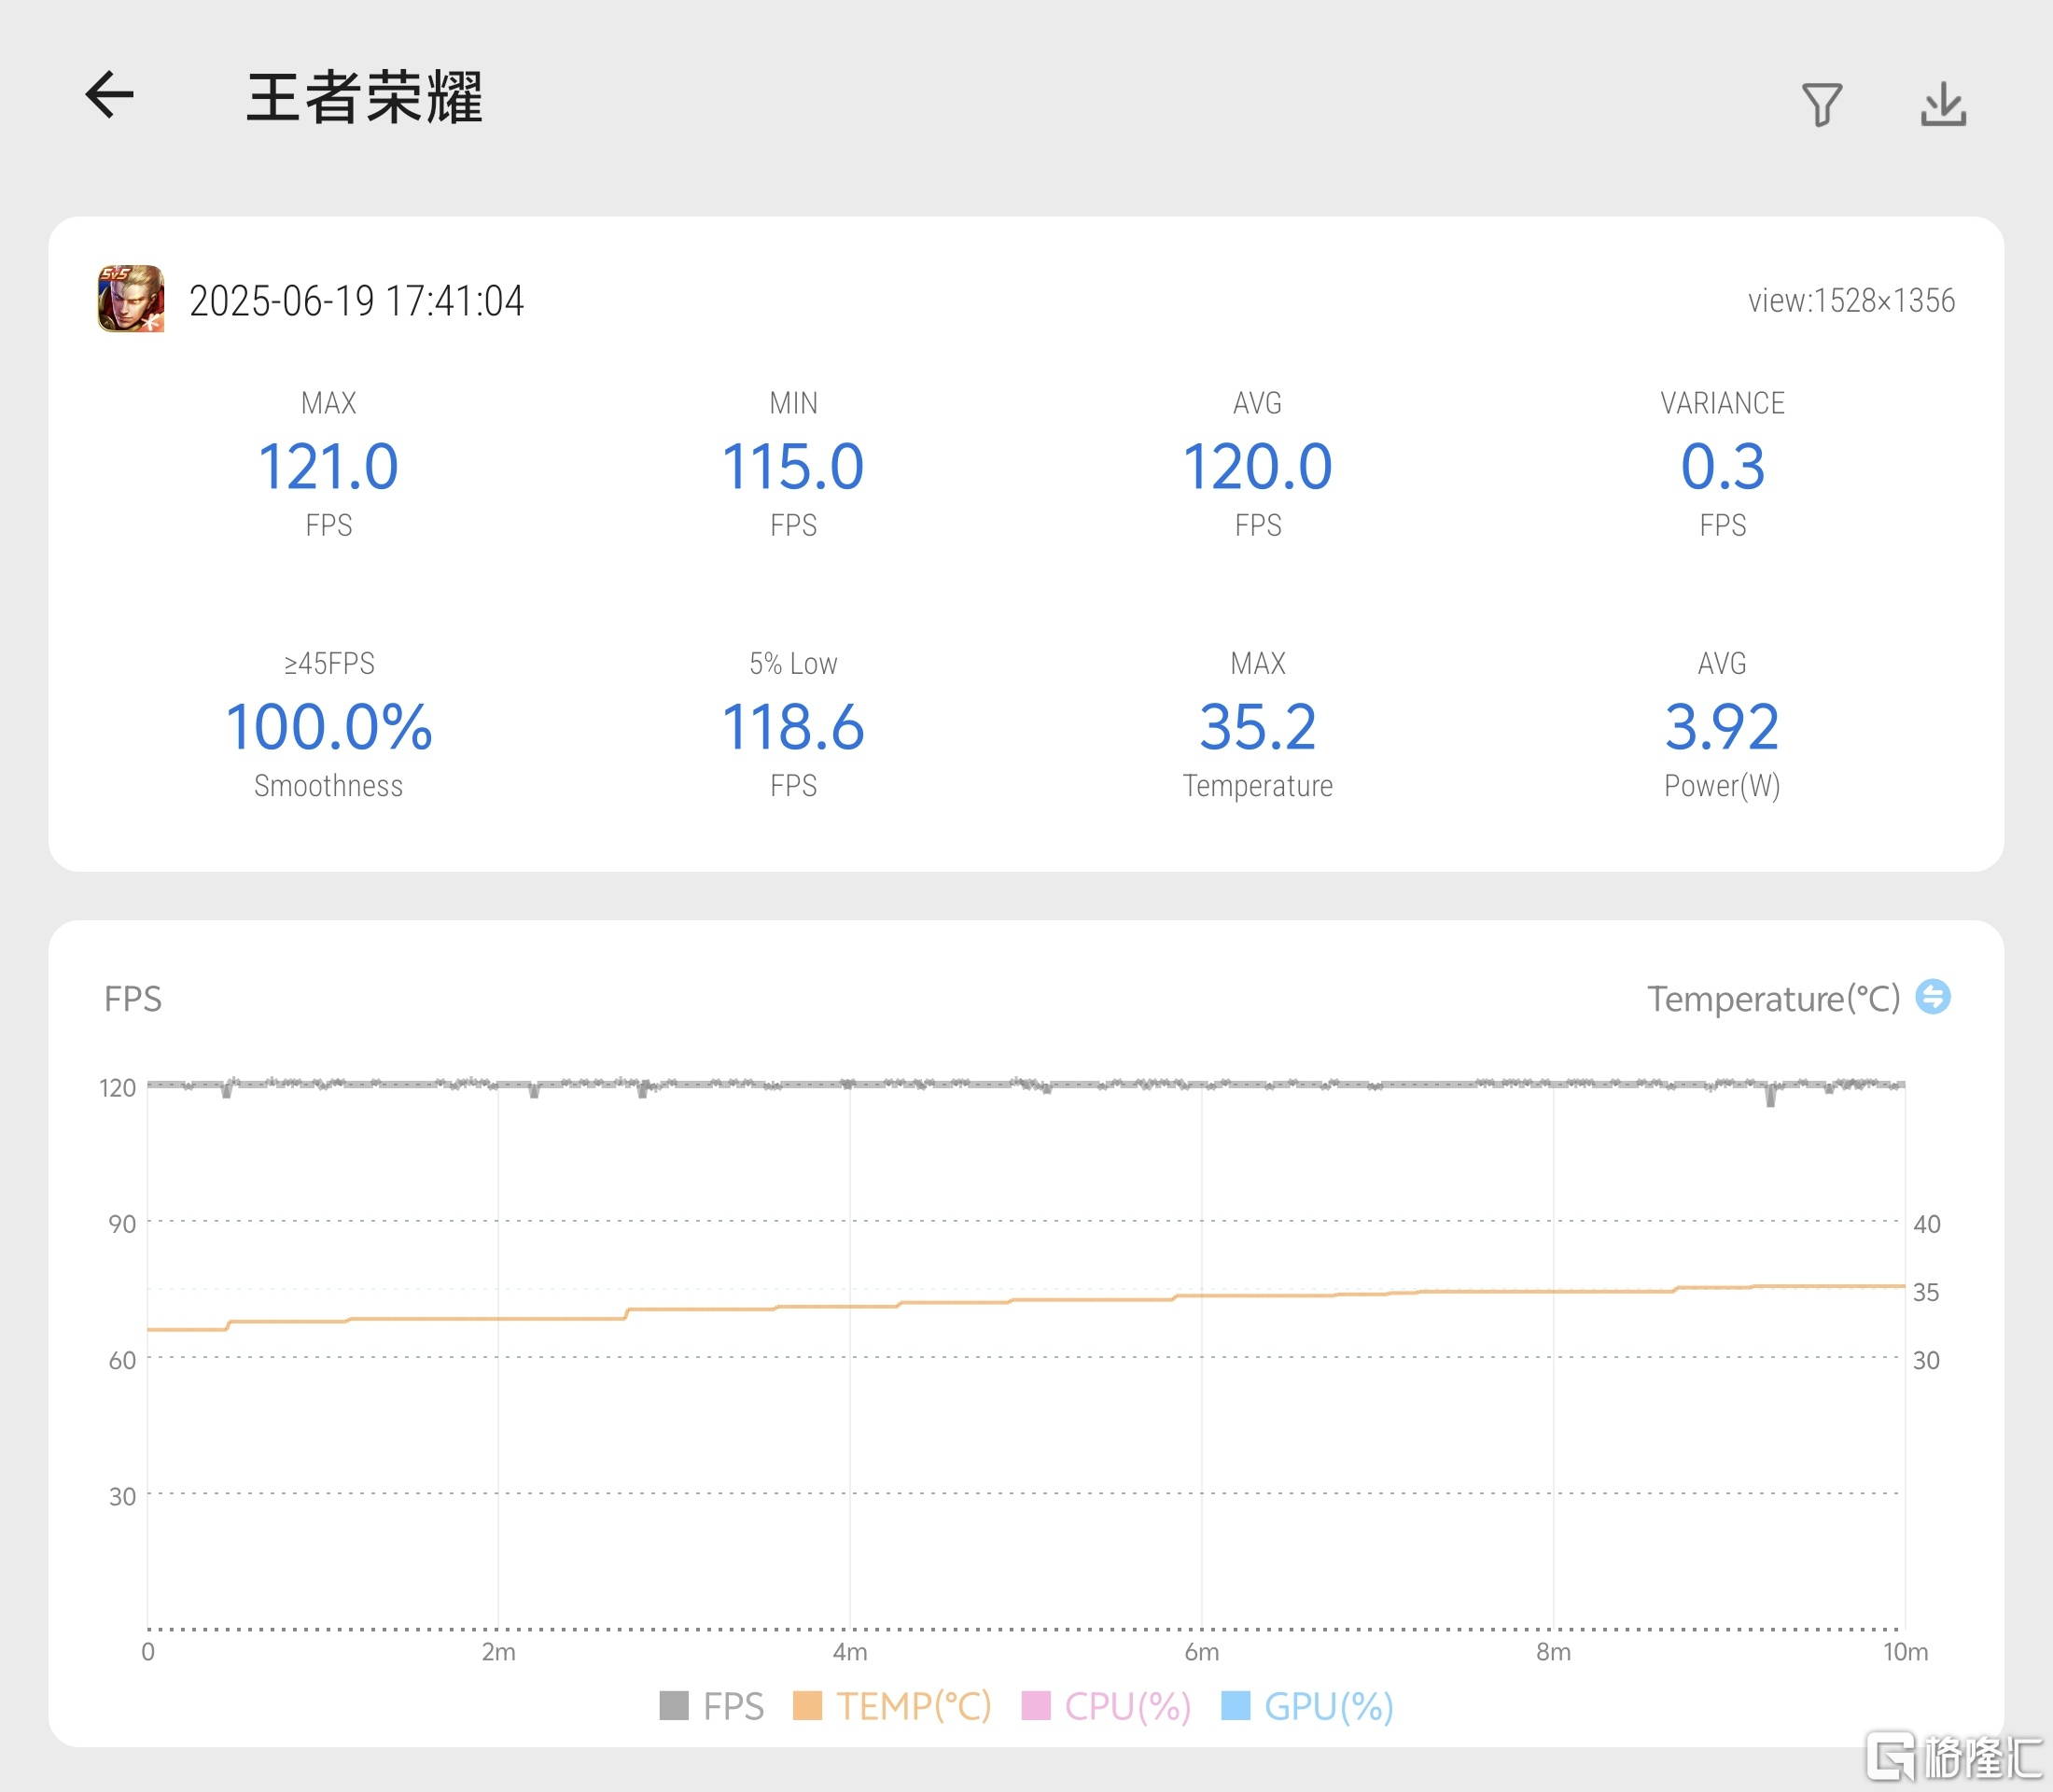The height and width of the screenshot is (1792, 2053).
Task: Click the blue GPU legend swatch
Action: pyautogui.click(x=1236, y=1706)
